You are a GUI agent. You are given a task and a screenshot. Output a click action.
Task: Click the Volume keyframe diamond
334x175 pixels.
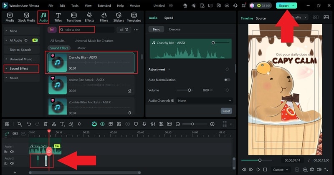pyautogui.click(x=227, y=90)
